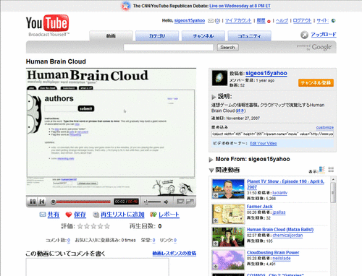Click the globe site language icon
This screenshot has width=362, height=276.
[x=334, y=21]
